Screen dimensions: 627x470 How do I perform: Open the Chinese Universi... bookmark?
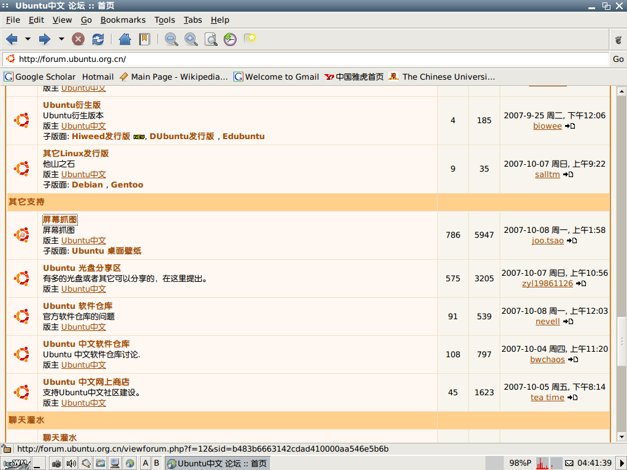tap(442, 77)
